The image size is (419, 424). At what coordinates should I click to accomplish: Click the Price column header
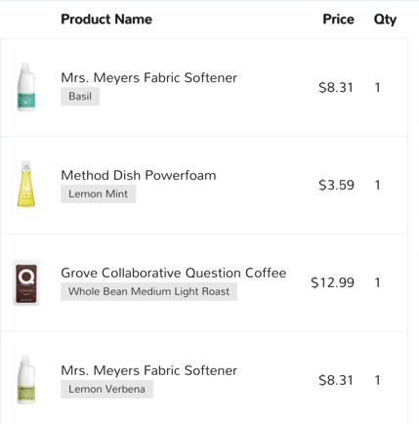tap(338, 20)
